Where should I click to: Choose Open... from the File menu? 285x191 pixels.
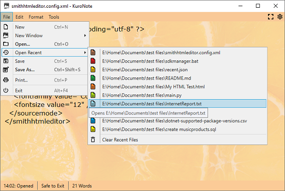click(45, 44)
